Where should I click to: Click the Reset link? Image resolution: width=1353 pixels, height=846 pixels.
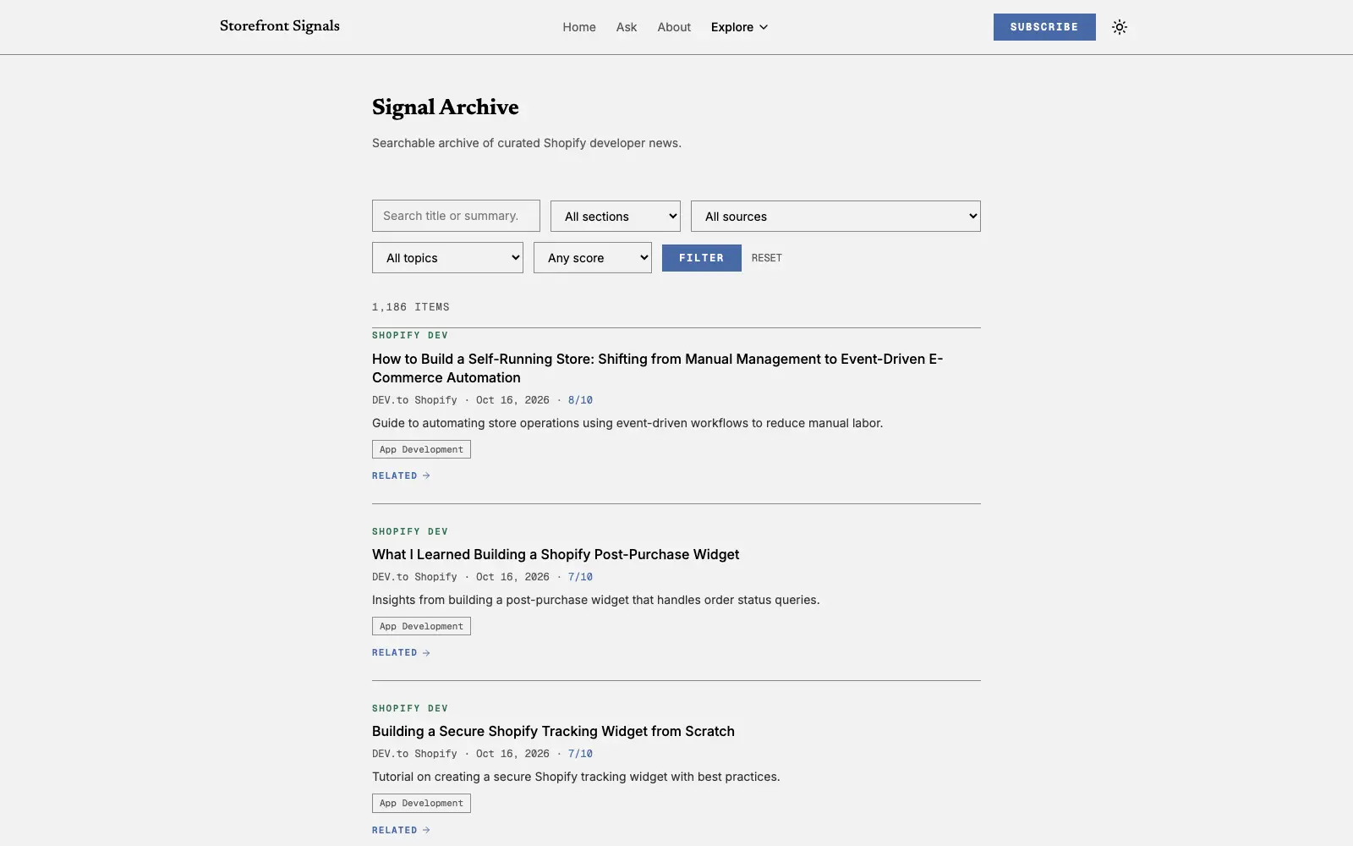pyautogui.click(x=767, y=258)
